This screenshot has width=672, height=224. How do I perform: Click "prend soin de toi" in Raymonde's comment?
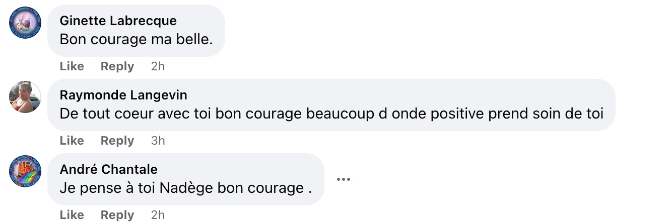click(x=546, y=114)
